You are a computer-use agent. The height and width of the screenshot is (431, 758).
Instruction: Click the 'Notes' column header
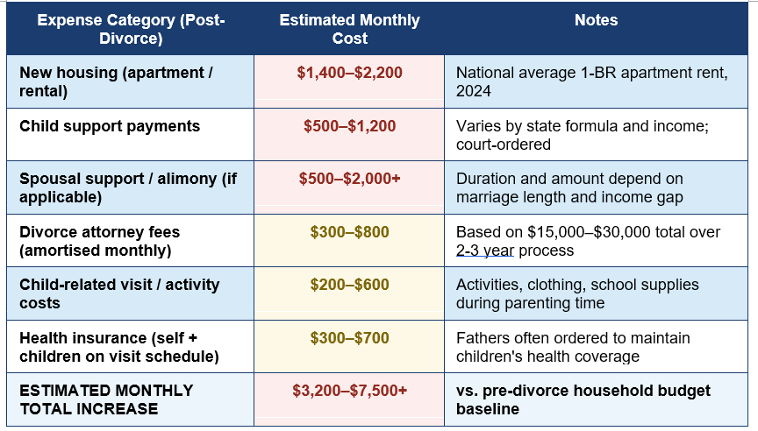click(x=596, y=29)
